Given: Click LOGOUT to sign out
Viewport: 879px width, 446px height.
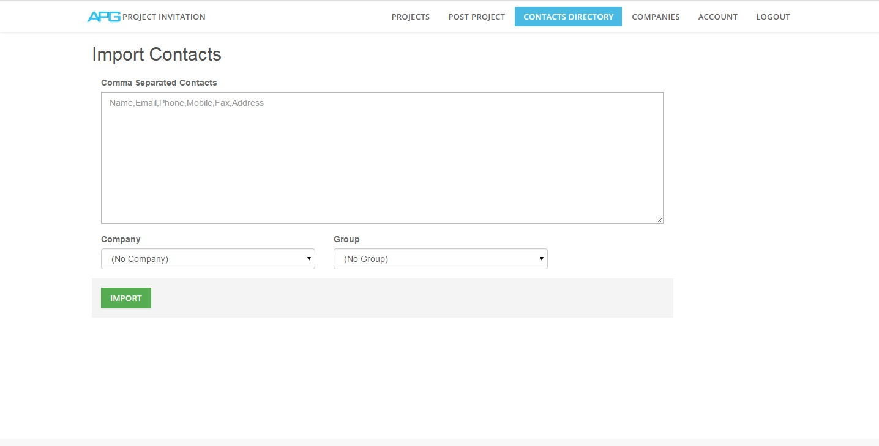Looking at the screenshot, I should click(772, 17).
